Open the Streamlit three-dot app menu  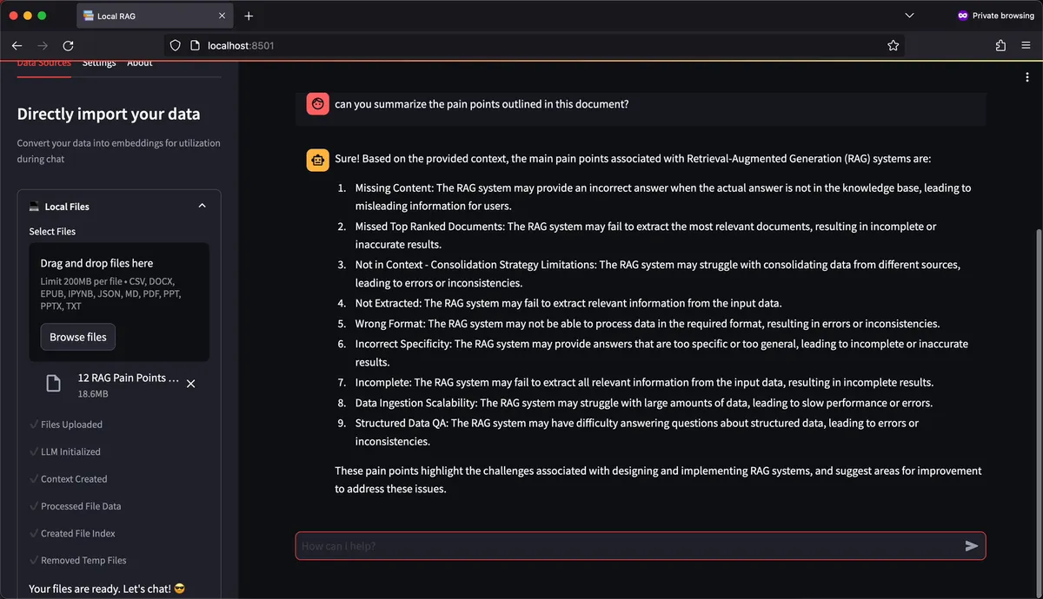1027,77
